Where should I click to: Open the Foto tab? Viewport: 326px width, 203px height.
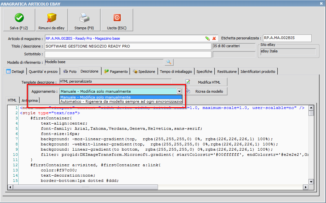pyautogui.click(x=70, y=72)
